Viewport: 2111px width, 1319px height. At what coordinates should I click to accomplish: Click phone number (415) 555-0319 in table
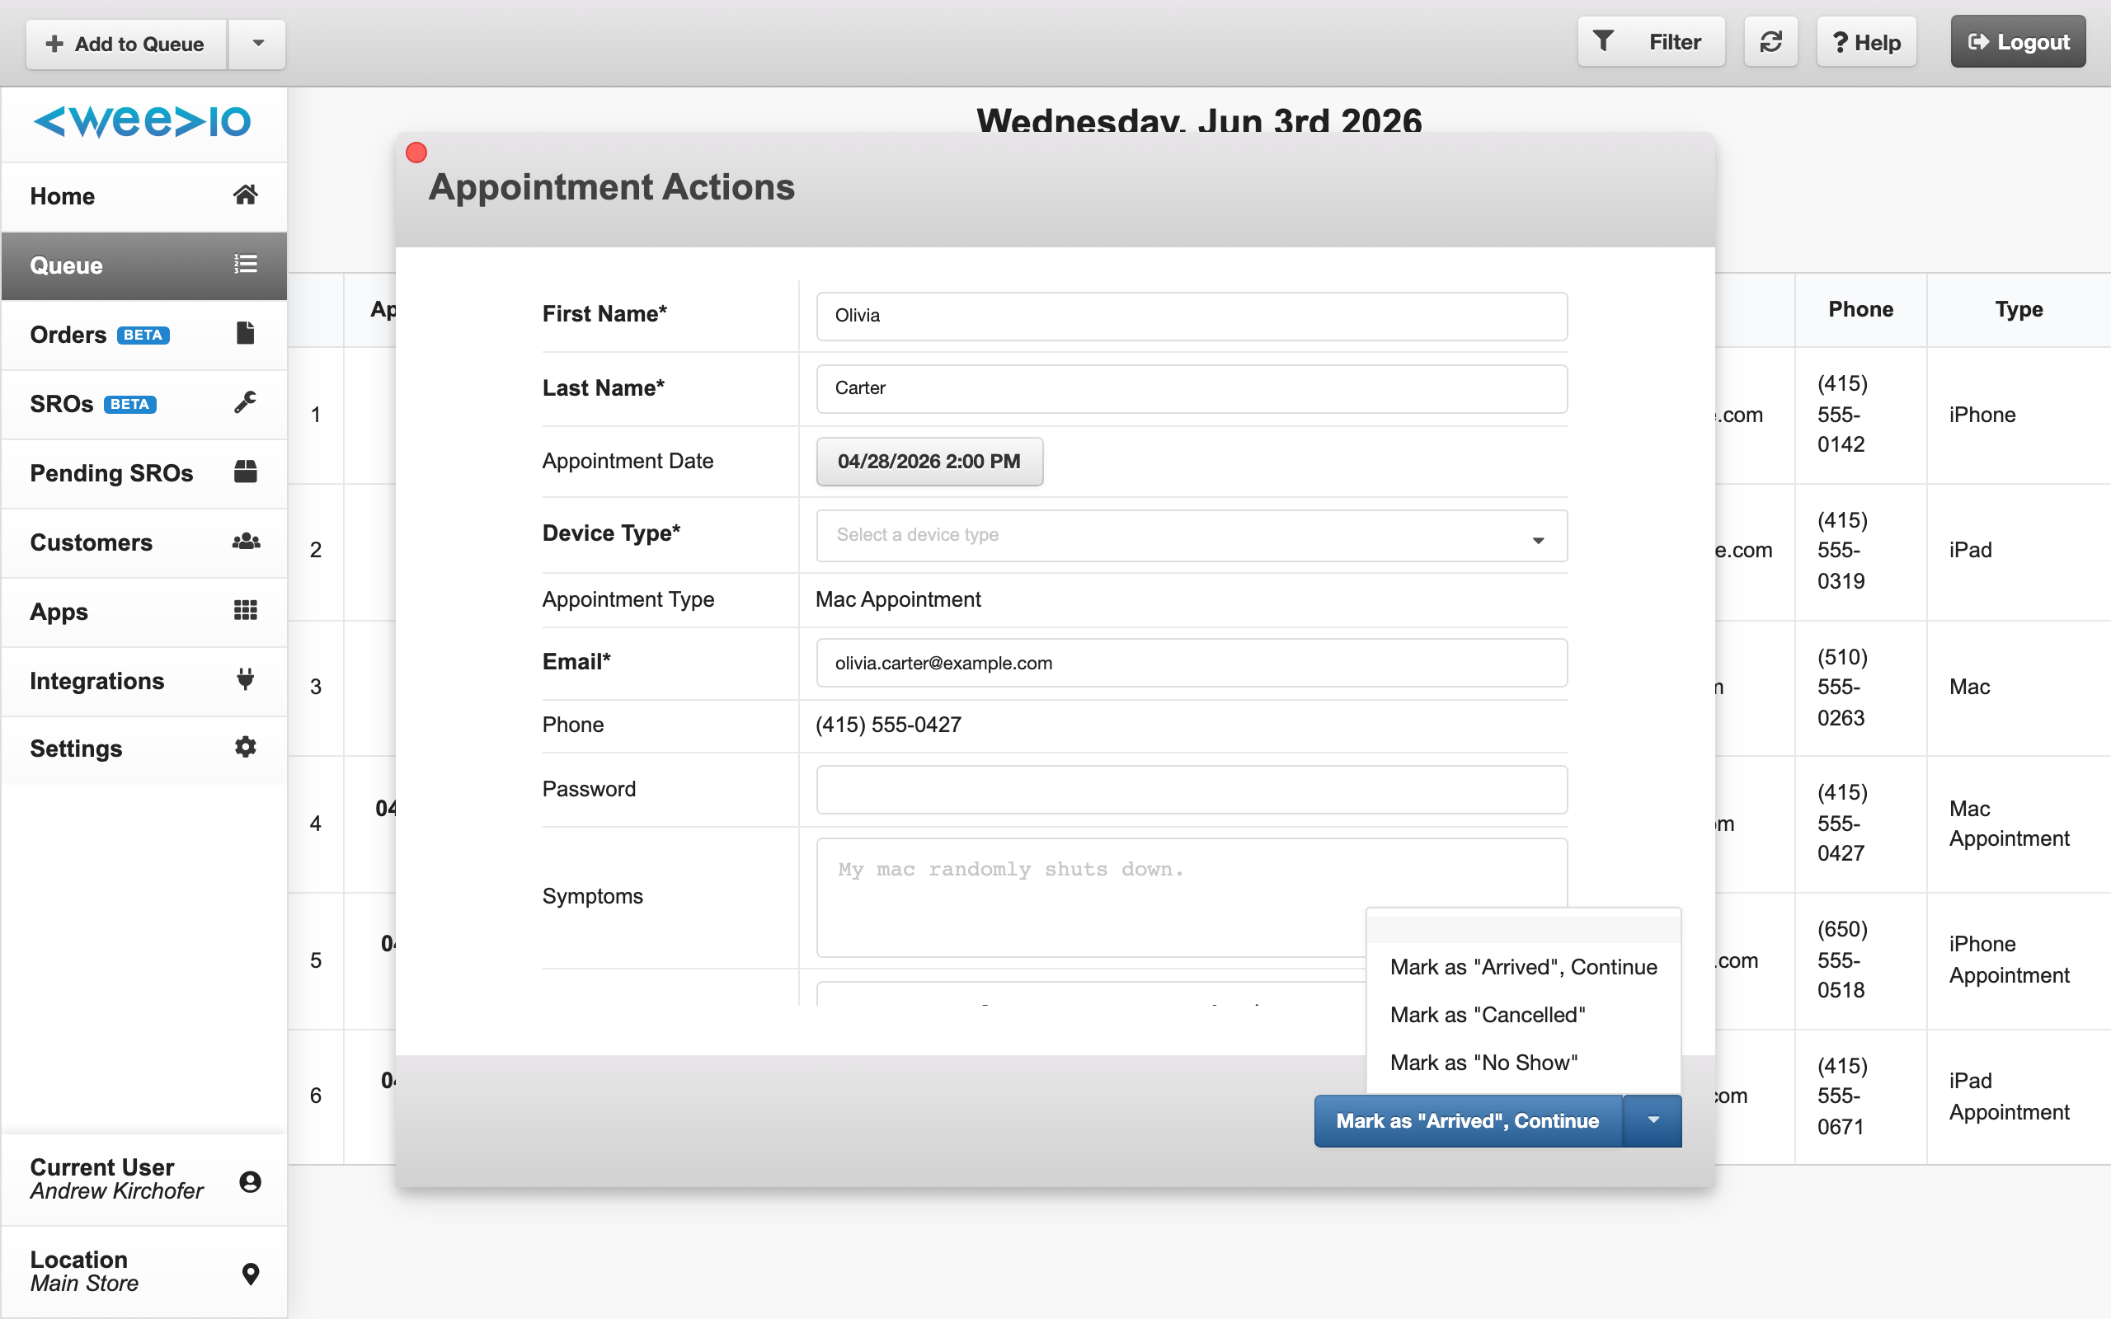click(x=1841, y=551)
